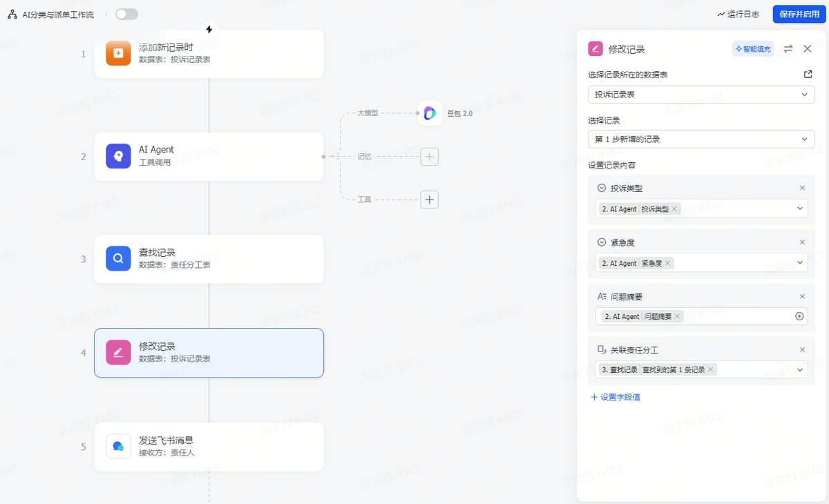This screenshot has width=829, height=504.
Task: Click the 紧急度 single-select field type icon
Action: (602, 242)
